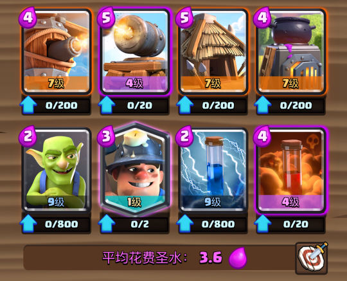Select the Flying Machine barrel cannon card
The width and height of the screenshot is (347, 281).
(x=57, y=52)
